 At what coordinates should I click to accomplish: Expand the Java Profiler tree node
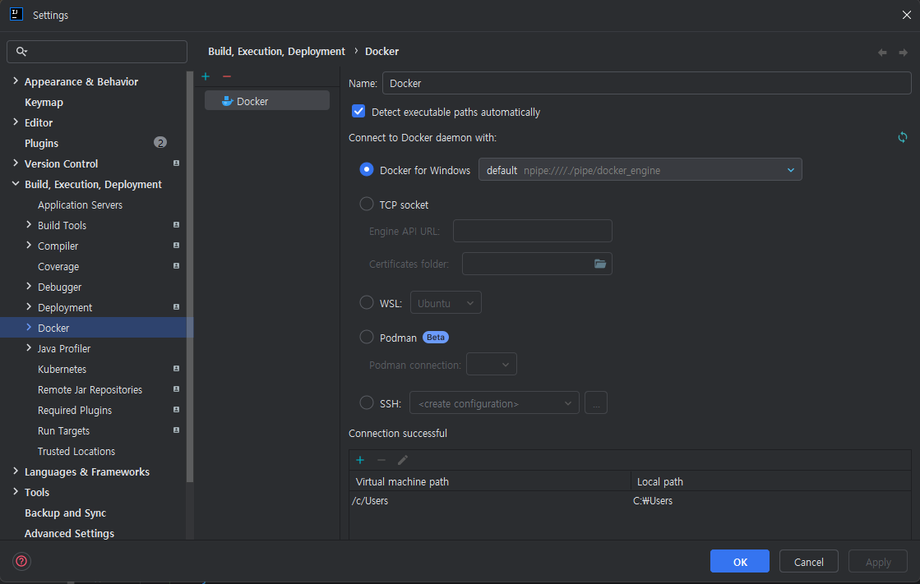[x=29, y=347]
